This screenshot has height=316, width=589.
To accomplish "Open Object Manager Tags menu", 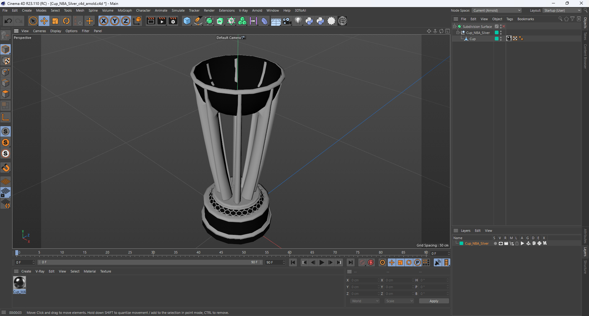I will [510, 19].
